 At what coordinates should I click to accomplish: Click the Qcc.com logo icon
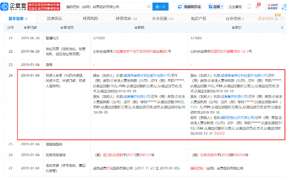(x=4, y=7)
